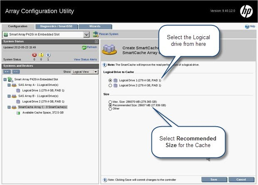258x185 pixels.
Task: Select 'SmartCache Array C - 0 SmartCache(s)' row
Action: pos(42,107)
